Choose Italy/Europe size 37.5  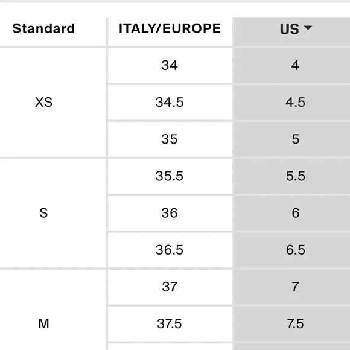(170, 323)
